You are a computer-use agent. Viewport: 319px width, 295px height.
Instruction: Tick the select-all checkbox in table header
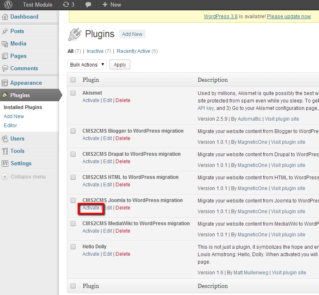click(x=73, y=80)
